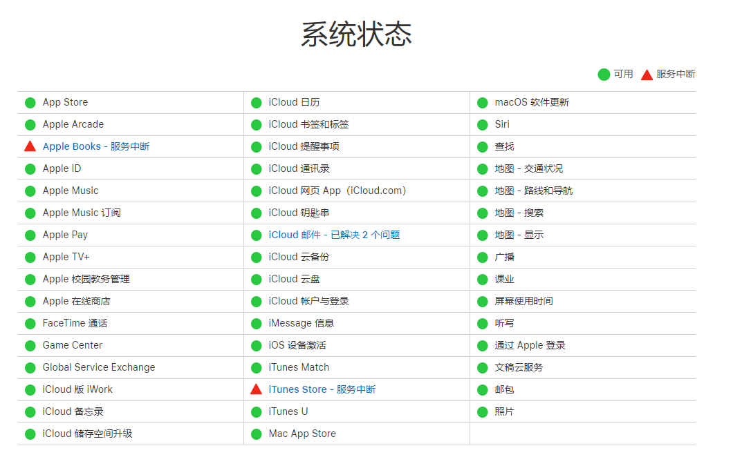The height and width of the screenshot is (457, 751).
Task: Click the 系统状态 page title
Action: [x=356, y=32]
